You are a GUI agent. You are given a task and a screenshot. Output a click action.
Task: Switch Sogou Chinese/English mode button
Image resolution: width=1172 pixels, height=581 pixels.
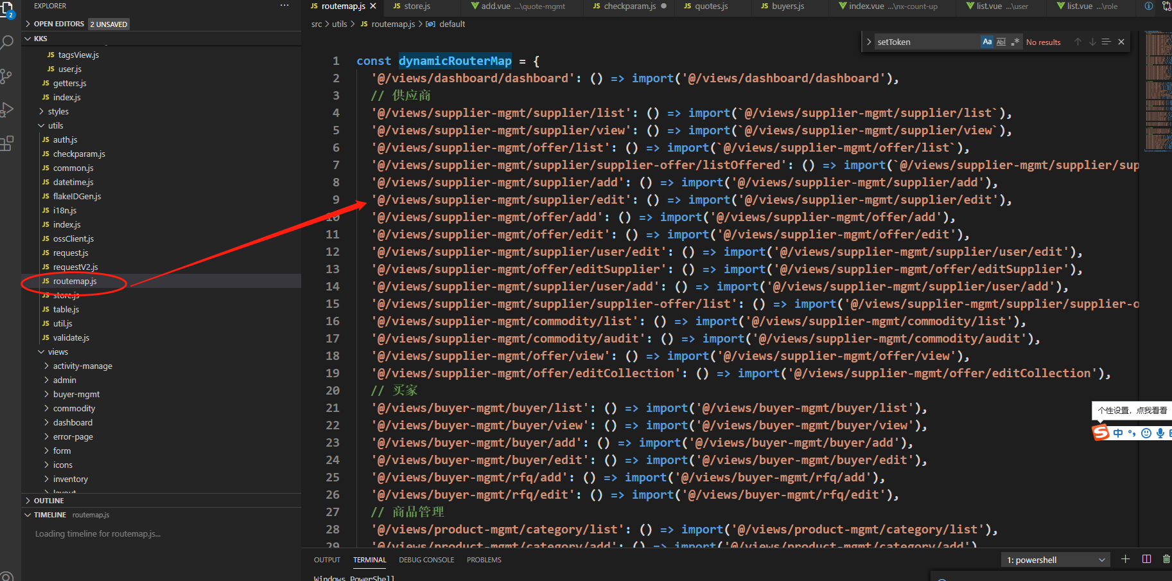pyautogui.click(x=1118, y=433)
